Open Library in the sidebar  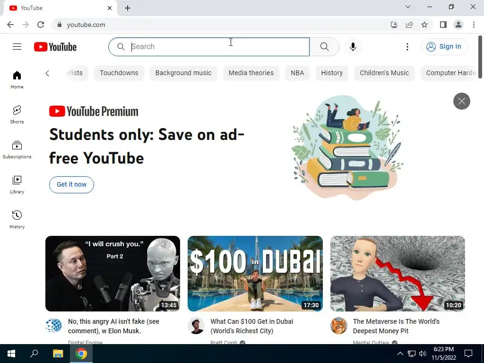pyautogui.click(x=17, y=184)
